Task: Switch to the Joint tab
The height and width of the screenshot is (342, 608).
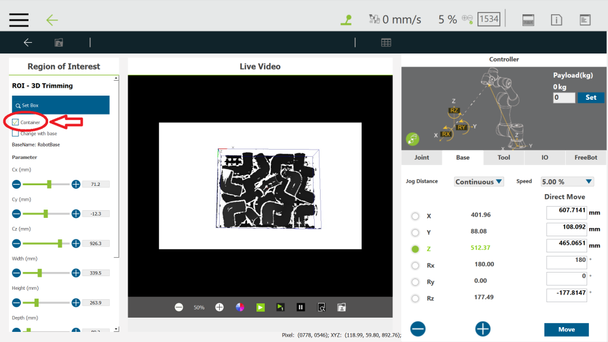Action: [x=421, y=157]
